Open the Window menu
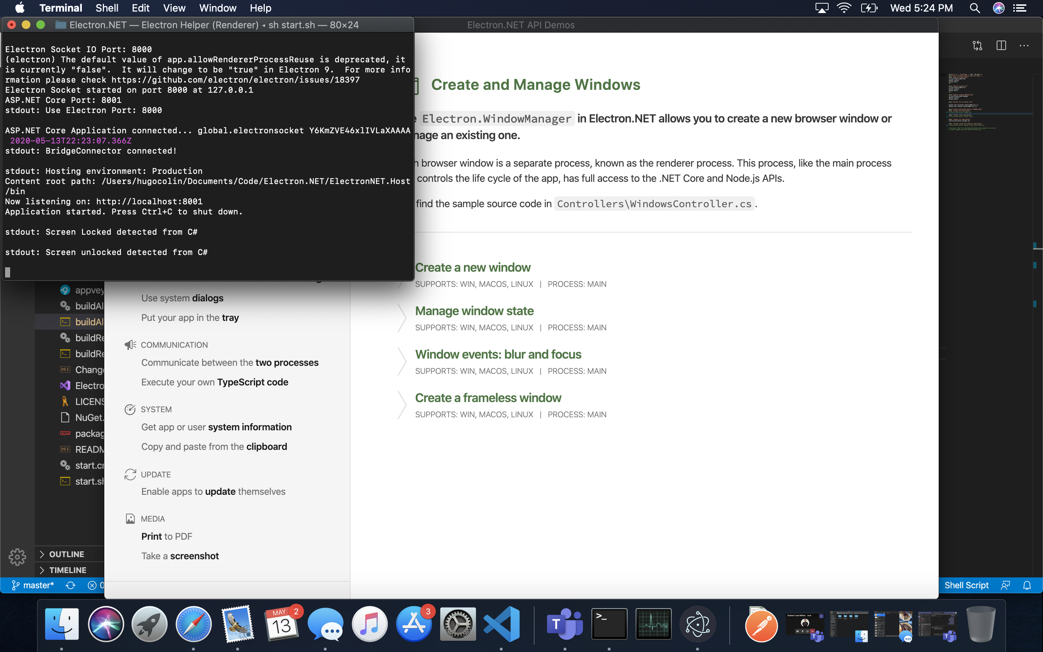1043x652 pixels. coord(218,8)
